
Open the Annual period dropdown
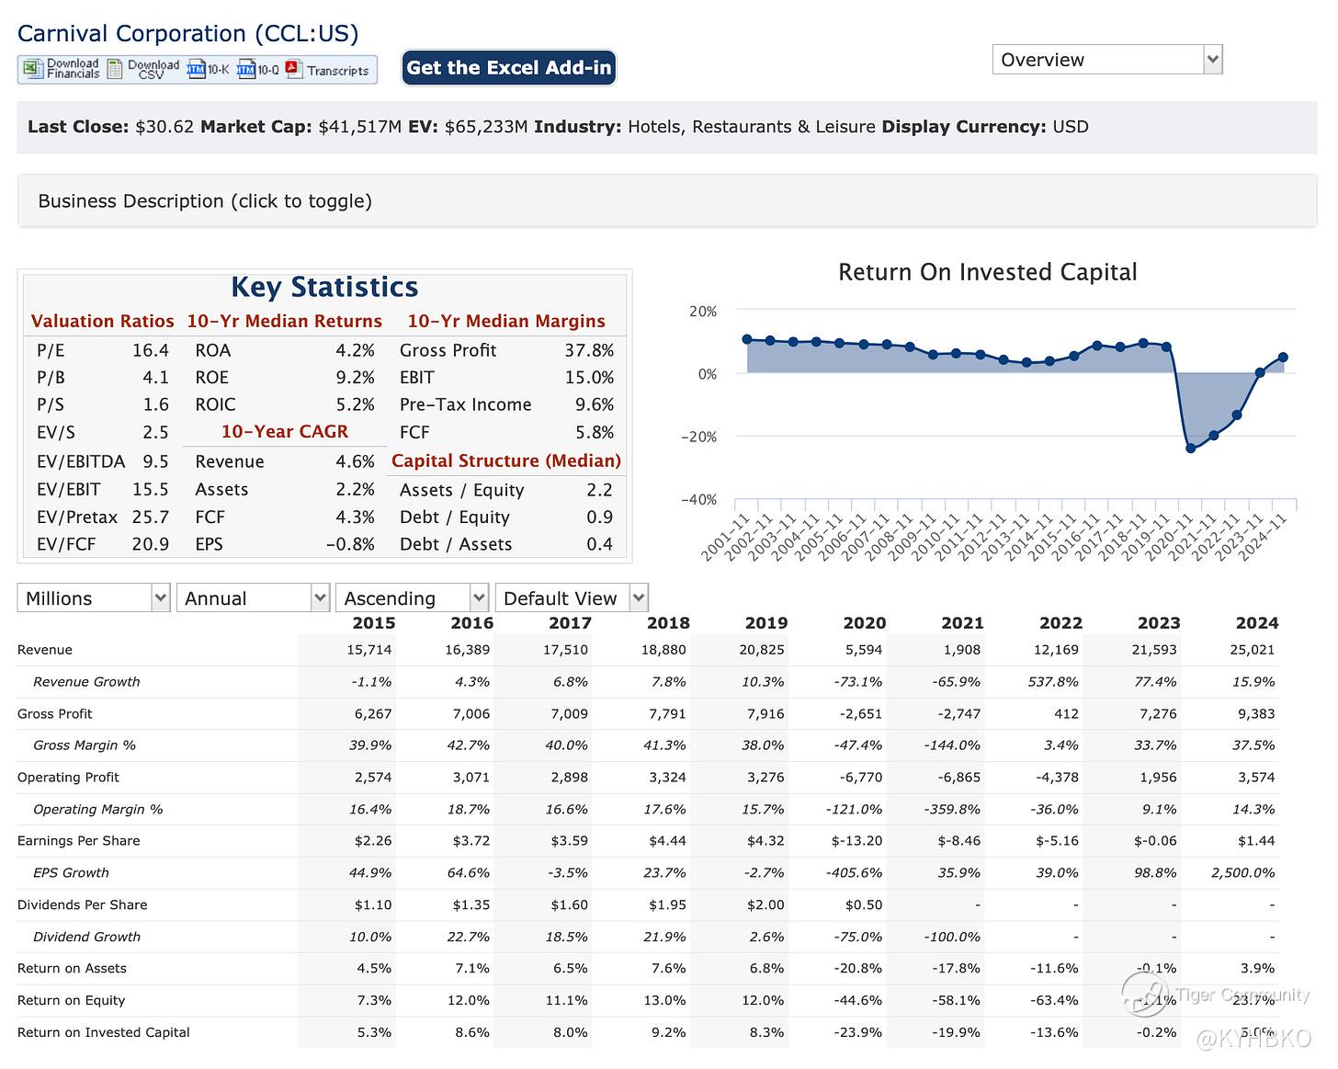253,598
